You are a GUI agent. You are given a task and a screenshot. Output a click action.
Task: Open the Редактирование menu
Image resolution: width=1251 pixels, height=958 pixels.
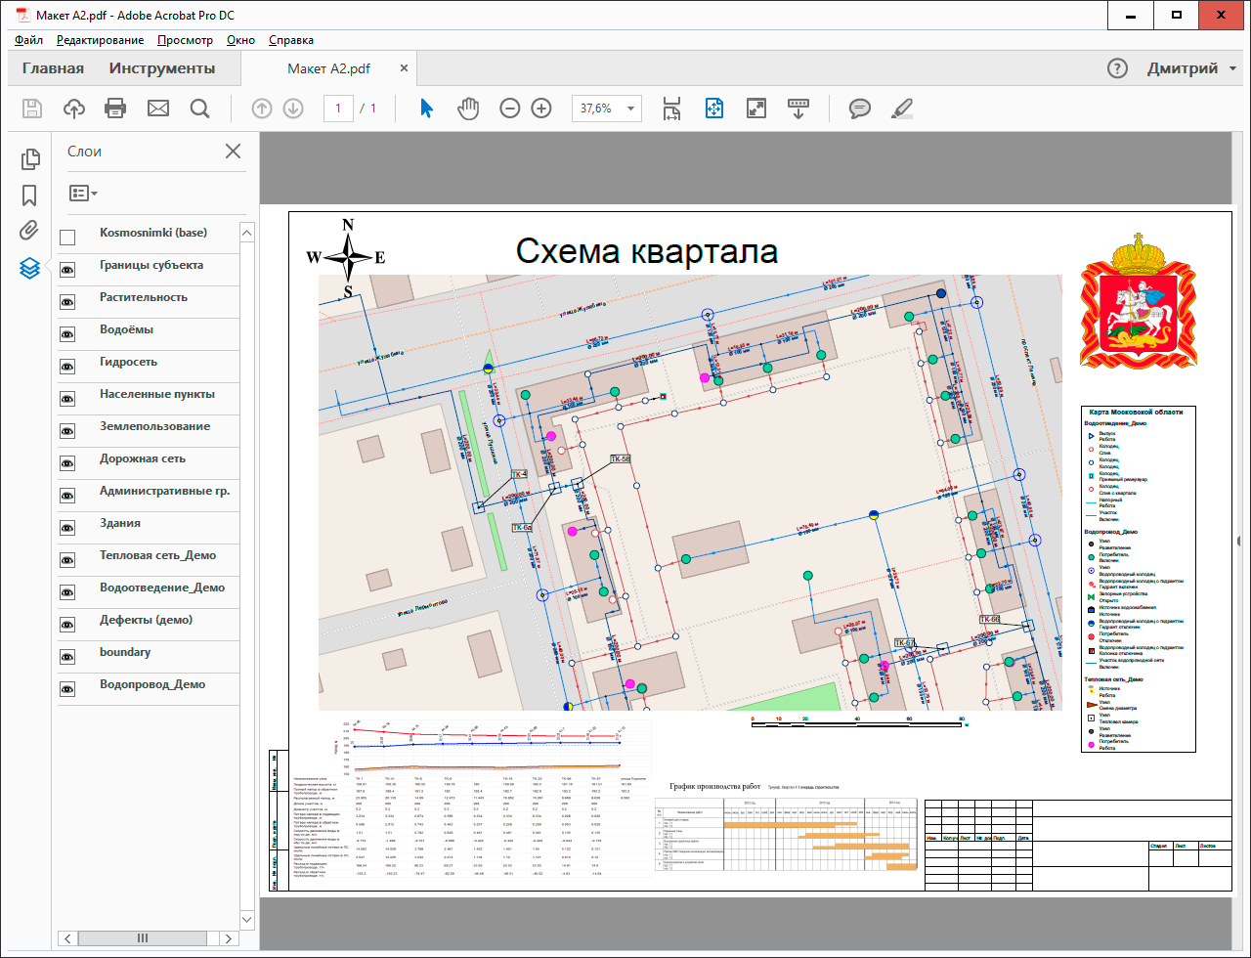pyautogui.click(x=100, y=40)
